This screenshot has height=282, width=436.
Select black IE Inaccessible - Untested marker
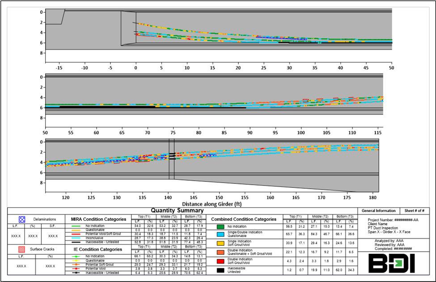(77, 272)
